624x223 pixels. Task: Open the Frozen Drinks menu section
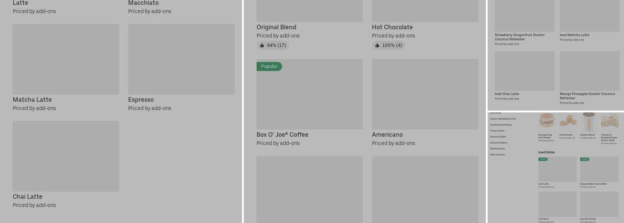[x=497, y=131]
